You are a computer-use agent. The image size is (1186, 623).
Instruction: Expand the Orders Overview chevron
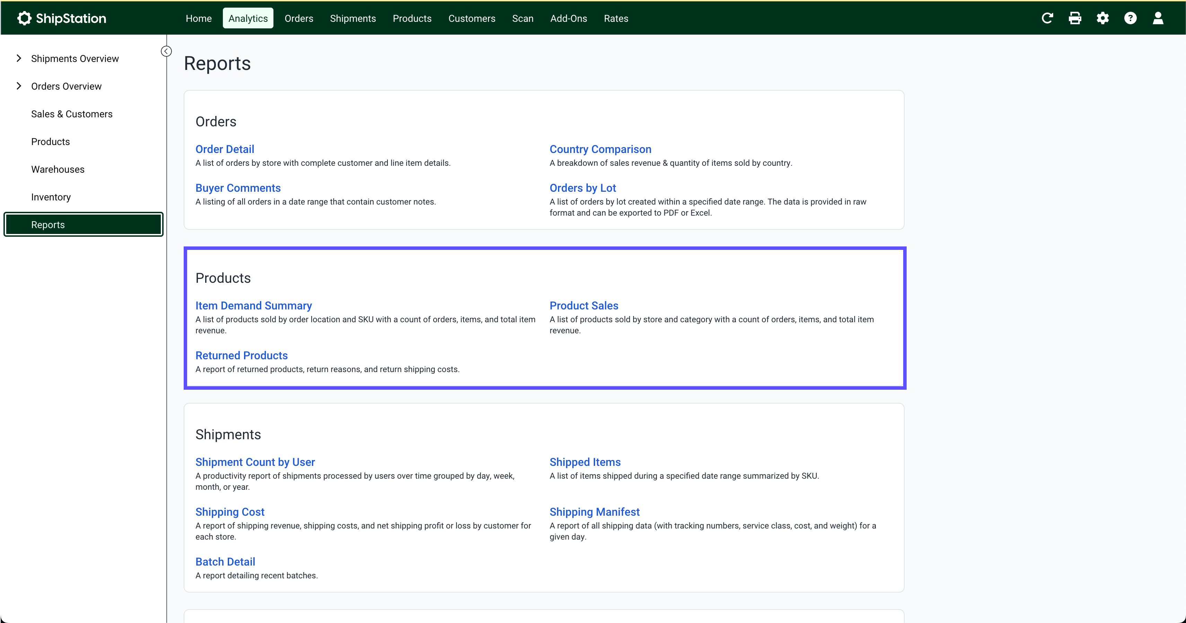pos(19,86)
